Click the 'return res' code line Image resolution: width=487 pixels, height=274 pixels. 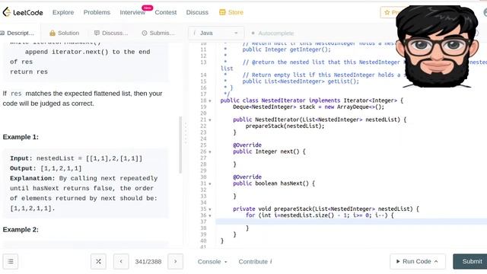coord(29,72)
